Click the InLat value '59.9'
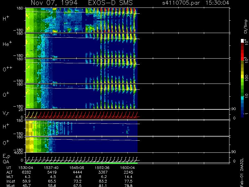Screen dimensions: 249x187 tap(26, 181)
